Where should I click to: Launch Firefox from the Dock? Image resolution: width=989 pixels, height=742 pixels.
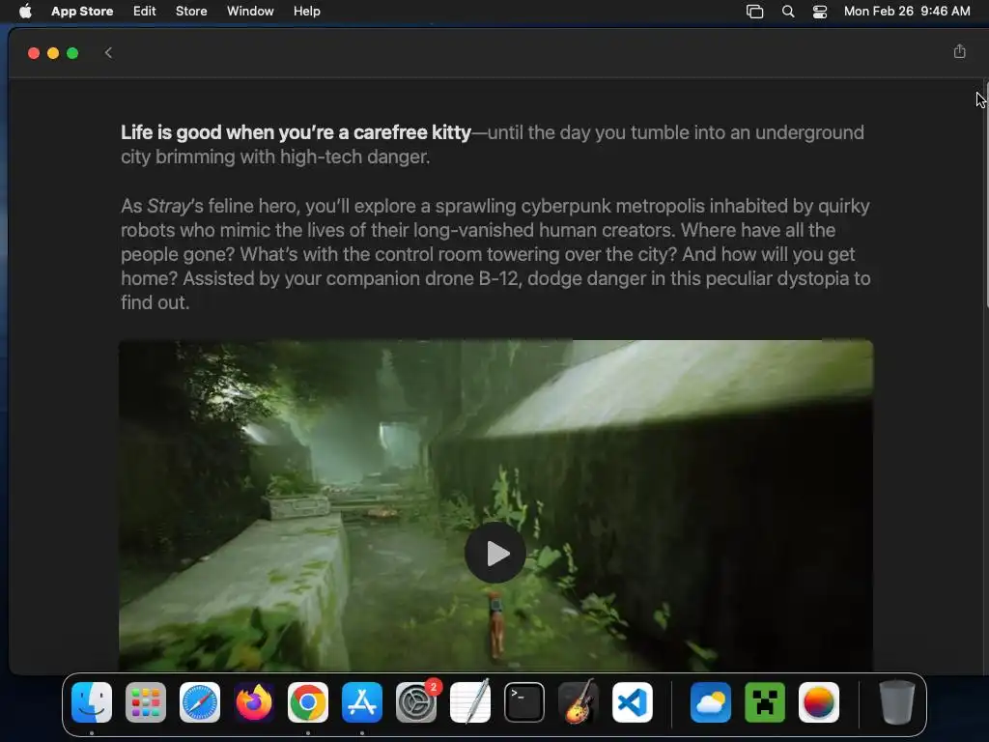click(x=254, y=702)
